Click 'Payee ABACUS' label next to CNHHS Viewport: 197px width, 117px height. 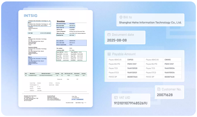152,60
